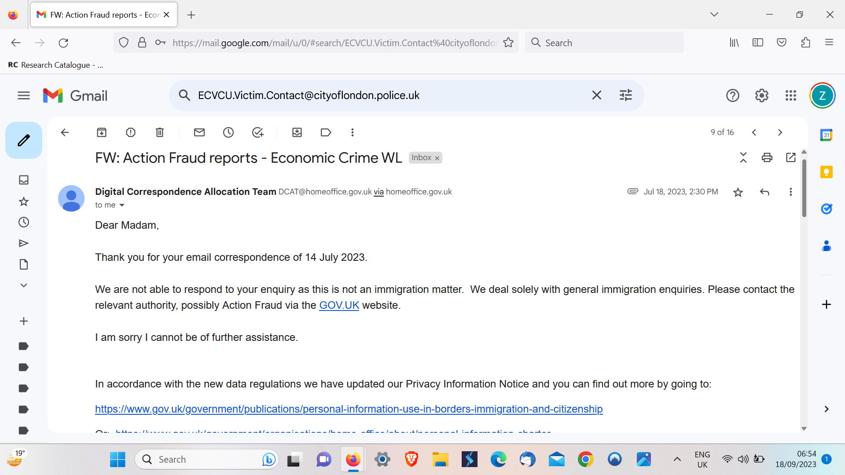
Task: Expand recipient details next to 'to me'
Action: (x=122, y=205)
